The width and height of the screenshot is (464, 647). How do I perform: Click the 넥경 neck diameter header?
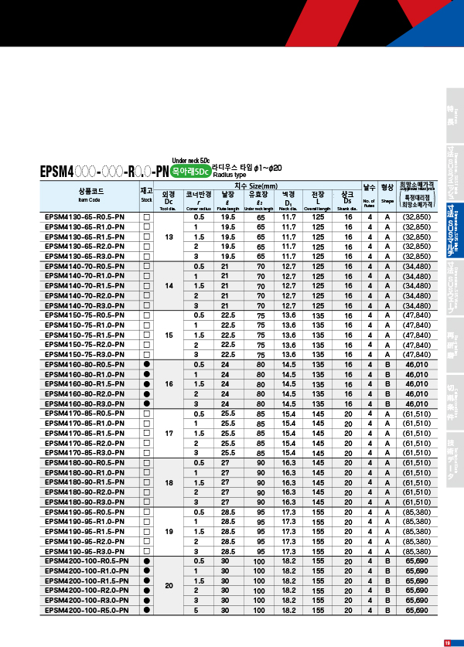tap(288, 200)
